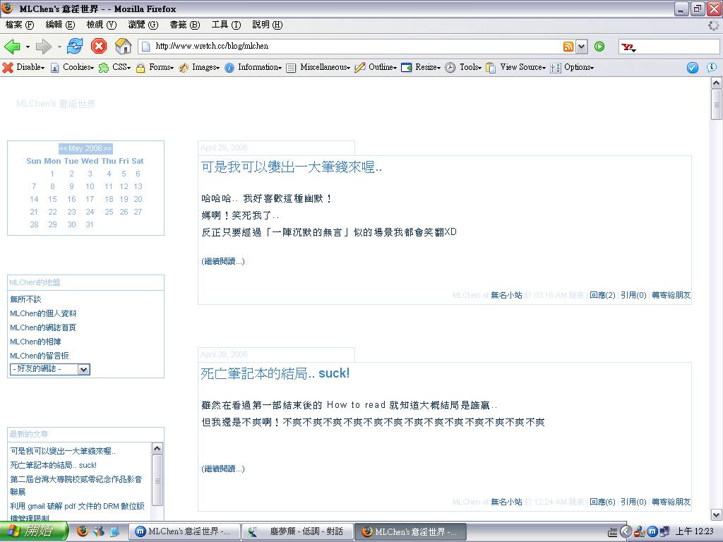Click the Windows 開始 Start button
The image size is (723, 542).
(34, 531)
